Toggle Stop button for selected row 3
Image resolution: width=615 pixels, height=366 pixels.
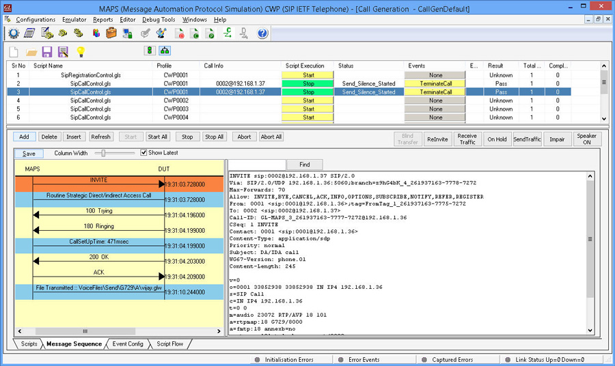308,91
